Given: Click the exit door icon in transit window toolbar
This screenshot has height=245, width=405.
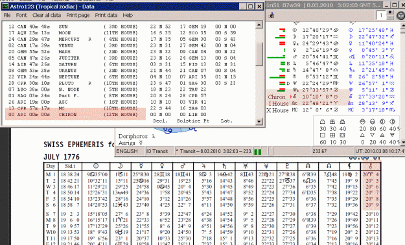Looking at the screenshot, I should click(272, 16).
